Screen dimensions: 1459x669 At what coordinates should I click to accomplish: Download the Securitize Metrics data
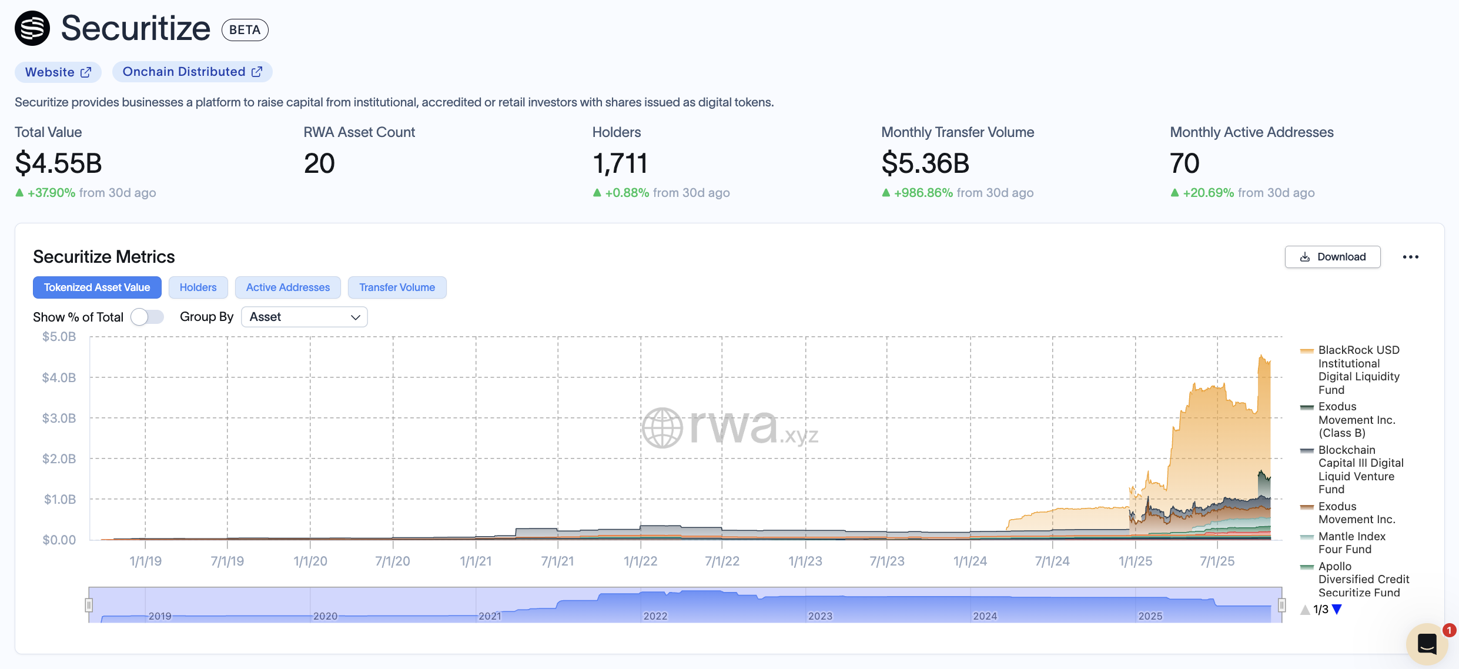1332,257
